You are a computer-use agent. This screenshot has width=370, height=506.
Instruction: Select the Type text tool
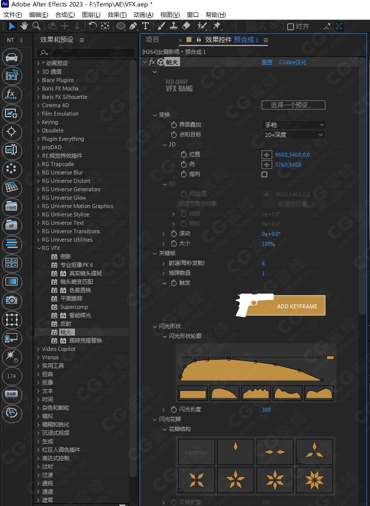pyautogui.click(x=146, y=26)
